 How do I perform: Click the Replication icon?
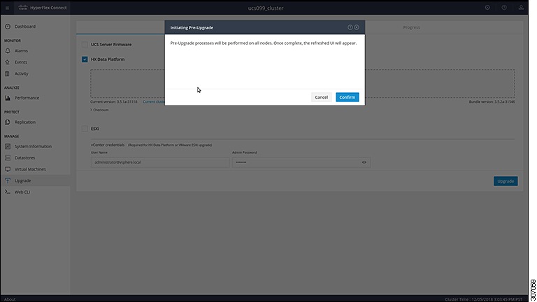tap(8, 122)
